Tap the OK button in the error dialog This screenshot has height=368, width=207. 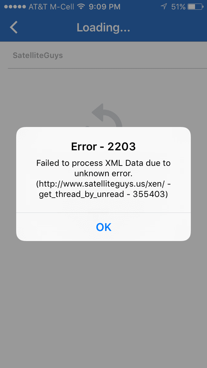103,227
